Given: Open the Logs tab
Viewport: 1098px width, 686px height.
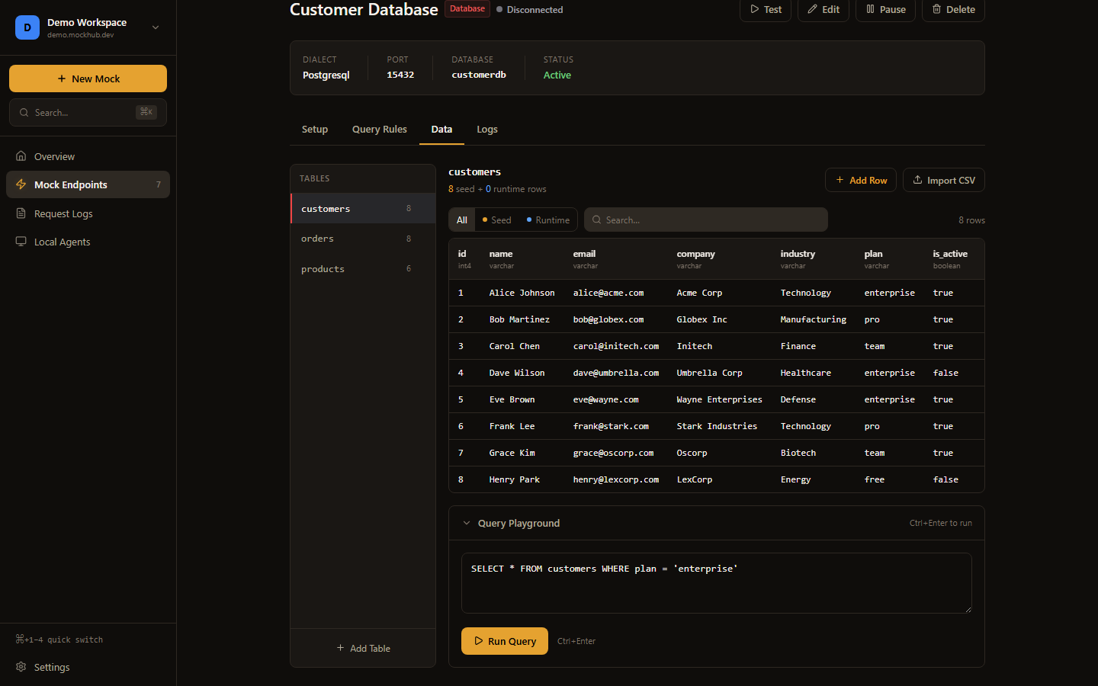Looking at the screenshot, I should coord(486,130).
